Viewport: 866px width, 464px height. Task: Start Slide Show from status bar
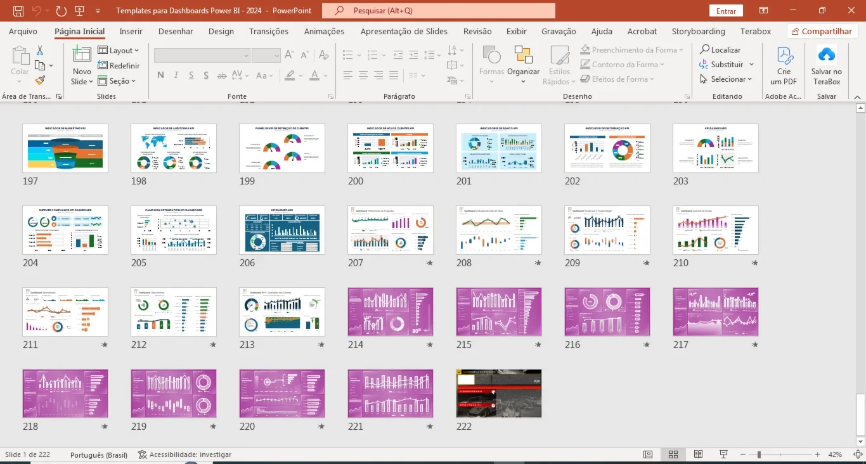(723, 454)
